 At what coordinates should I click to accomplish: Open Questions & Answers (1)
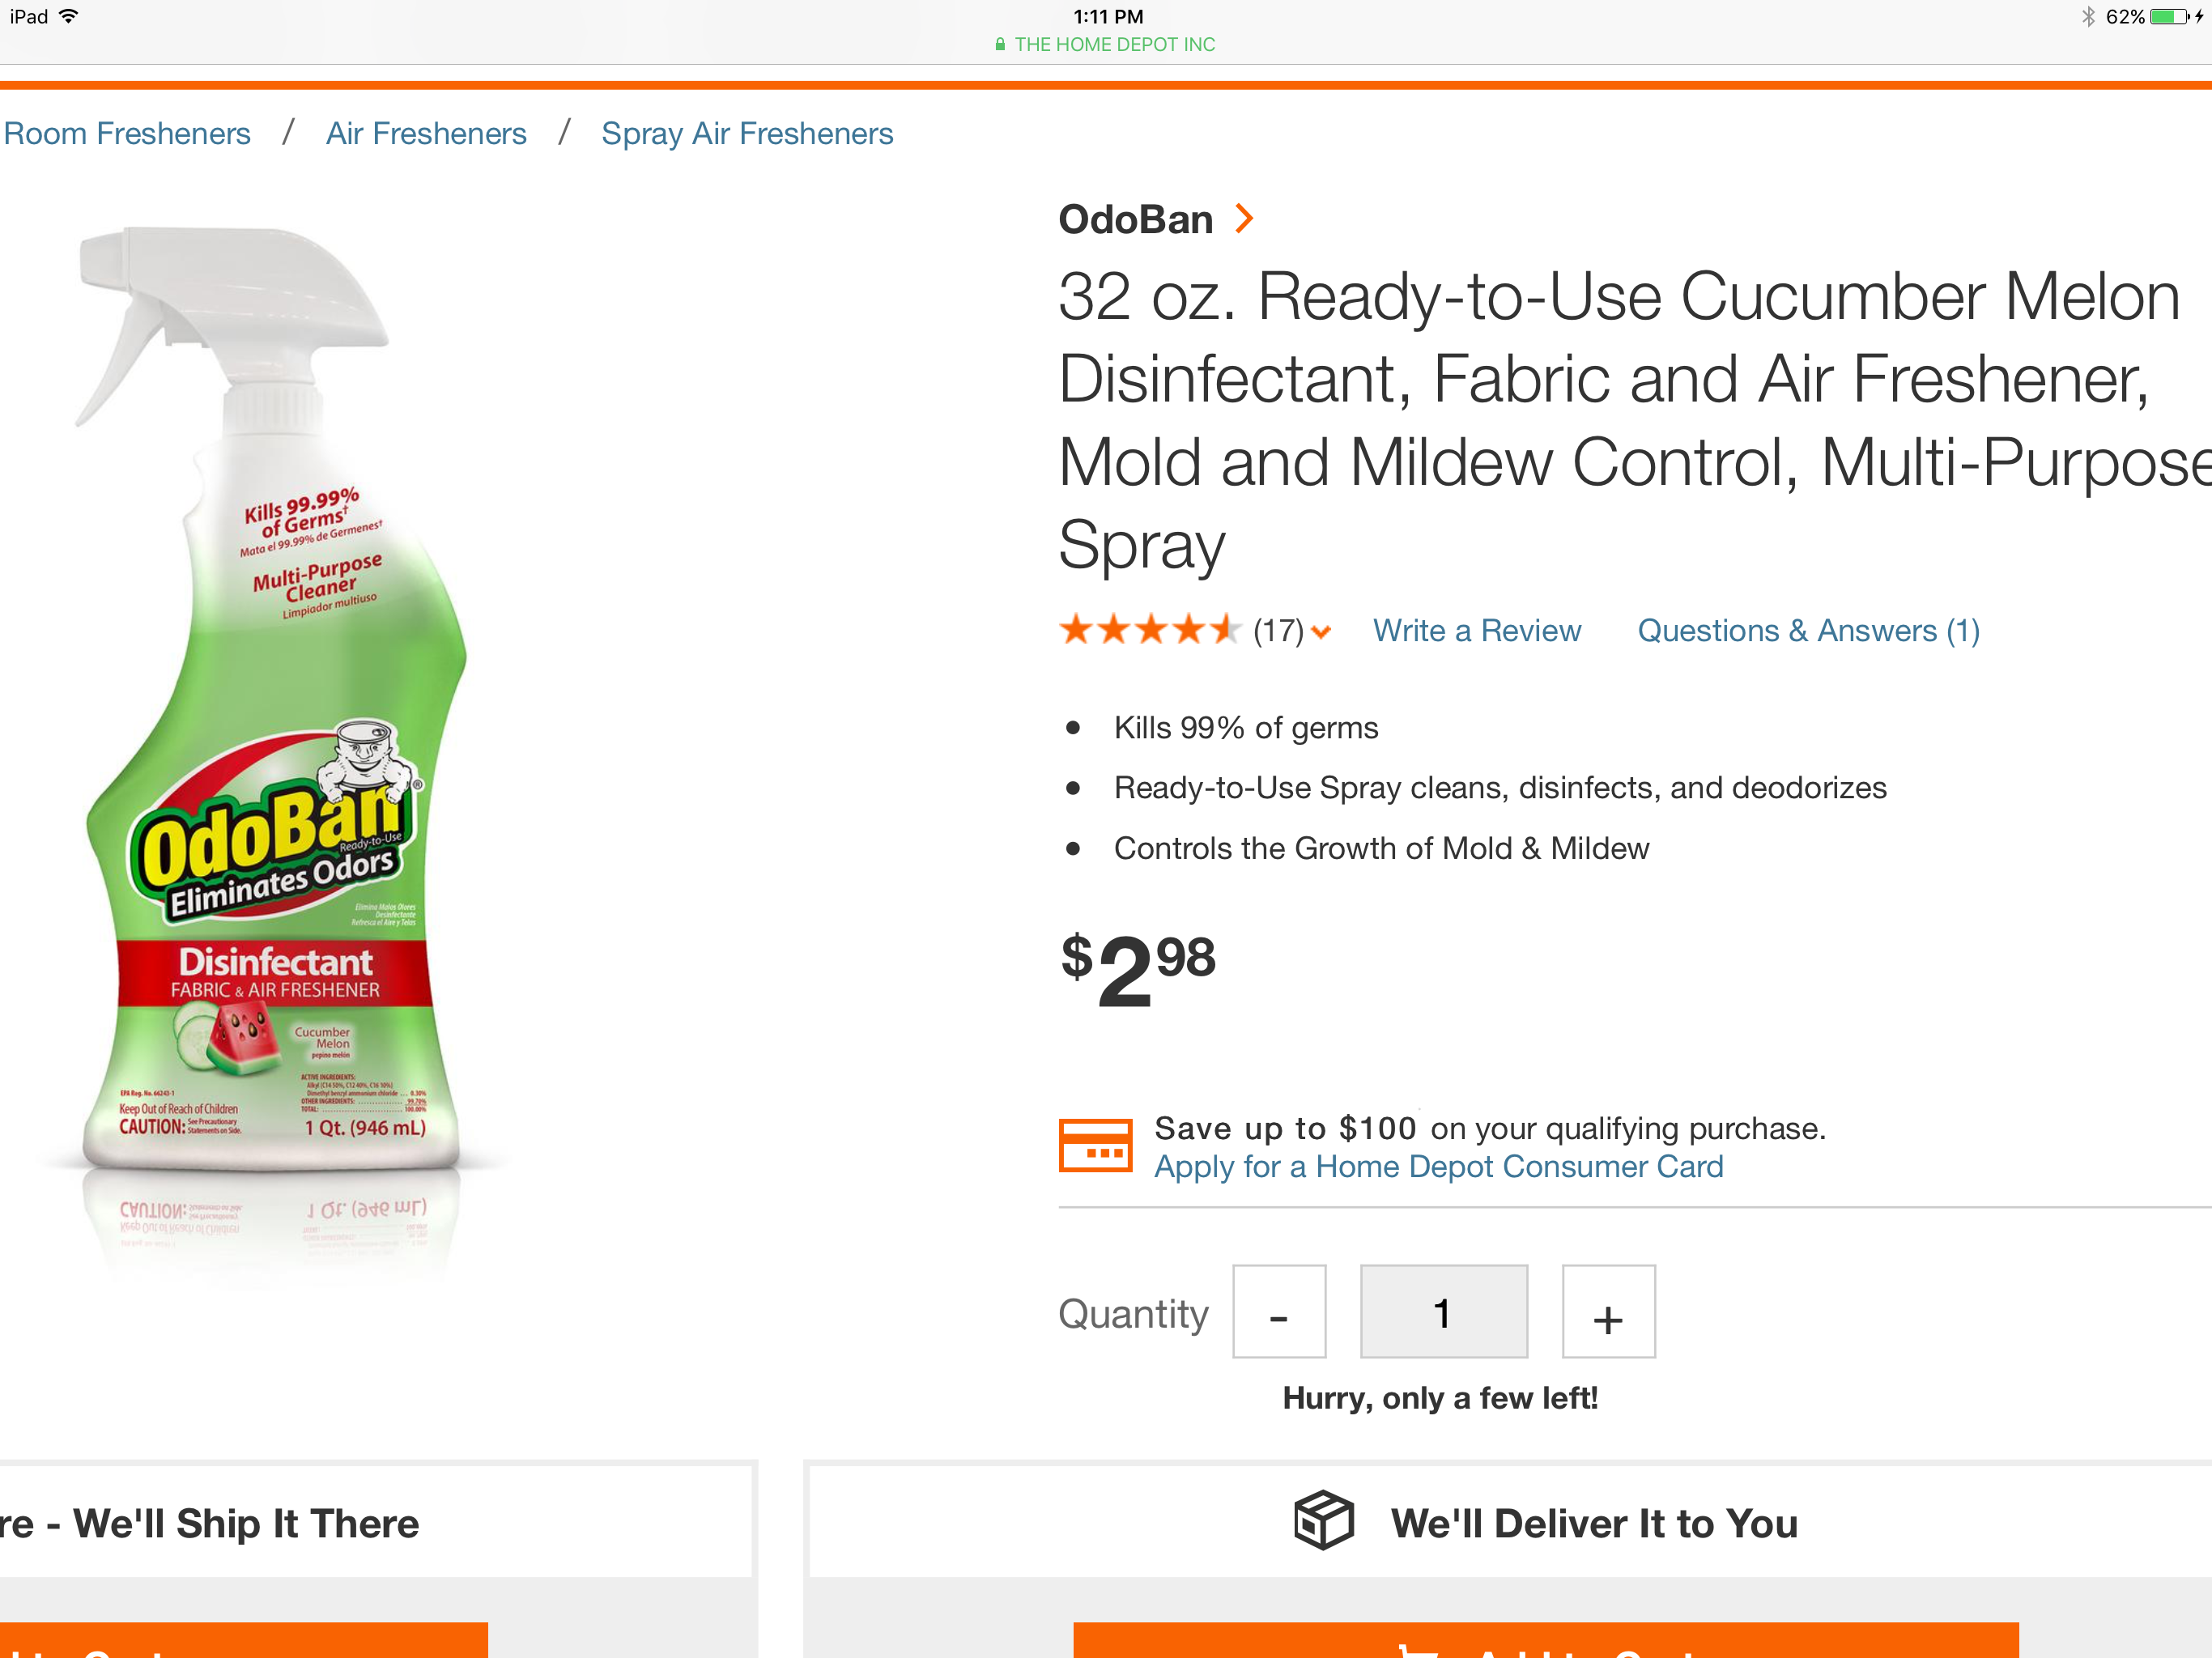(1808, 631)
